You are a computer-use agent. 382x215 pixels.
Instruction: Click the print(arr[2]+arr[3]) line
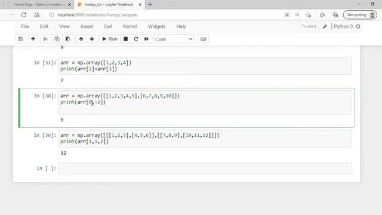pos(89,69)
